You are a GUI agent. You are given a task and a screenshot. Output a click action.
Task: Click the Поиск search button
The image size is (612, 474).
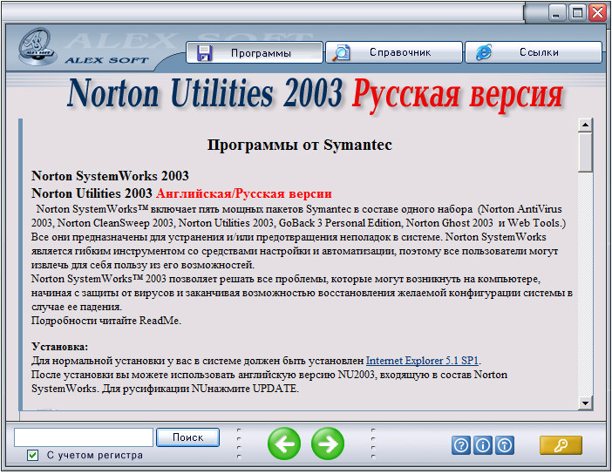point(187,437)
